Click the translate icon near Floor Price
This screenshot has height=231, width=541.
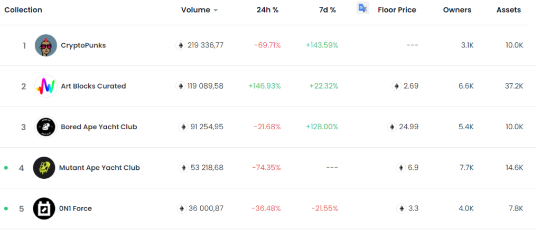[363, 8]
